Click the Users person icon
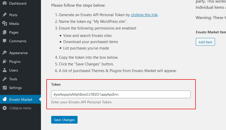The width and height of the screenshot is (226, 130). pyautogui.click(x=5, y=70)
